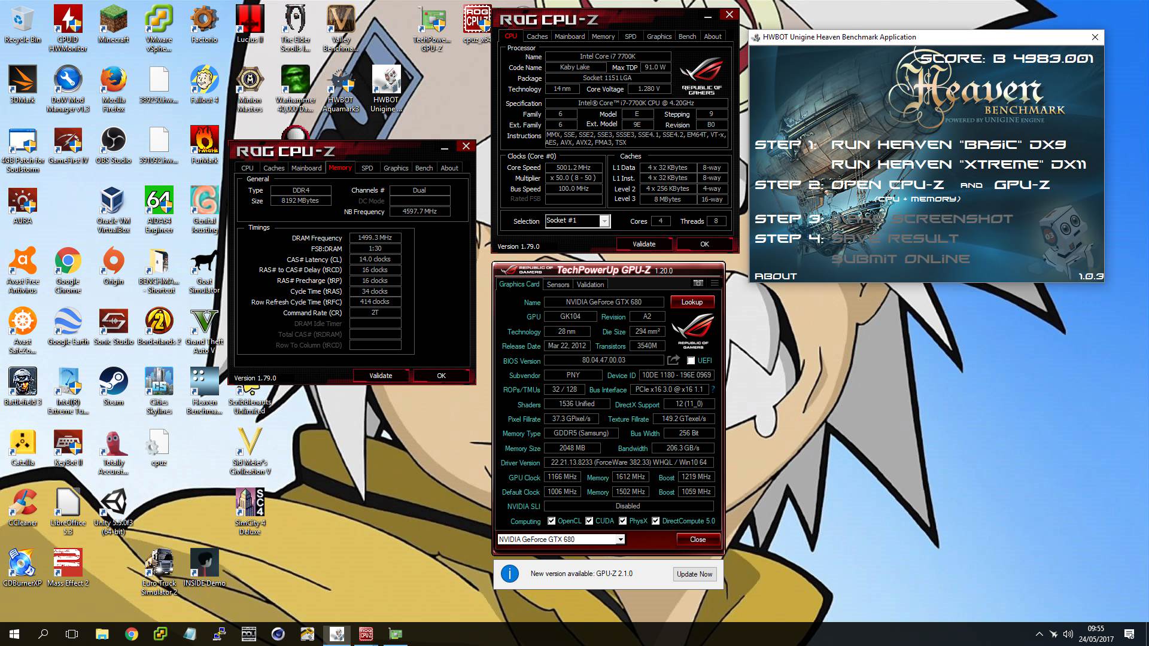Open the SPD tab in Memory CPU-Z window
The height and width of the screenshot is (646, 1149).
coord(367,168)
